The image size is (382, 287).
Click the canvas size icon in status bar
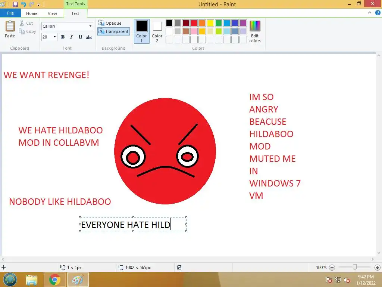(120, 268)
